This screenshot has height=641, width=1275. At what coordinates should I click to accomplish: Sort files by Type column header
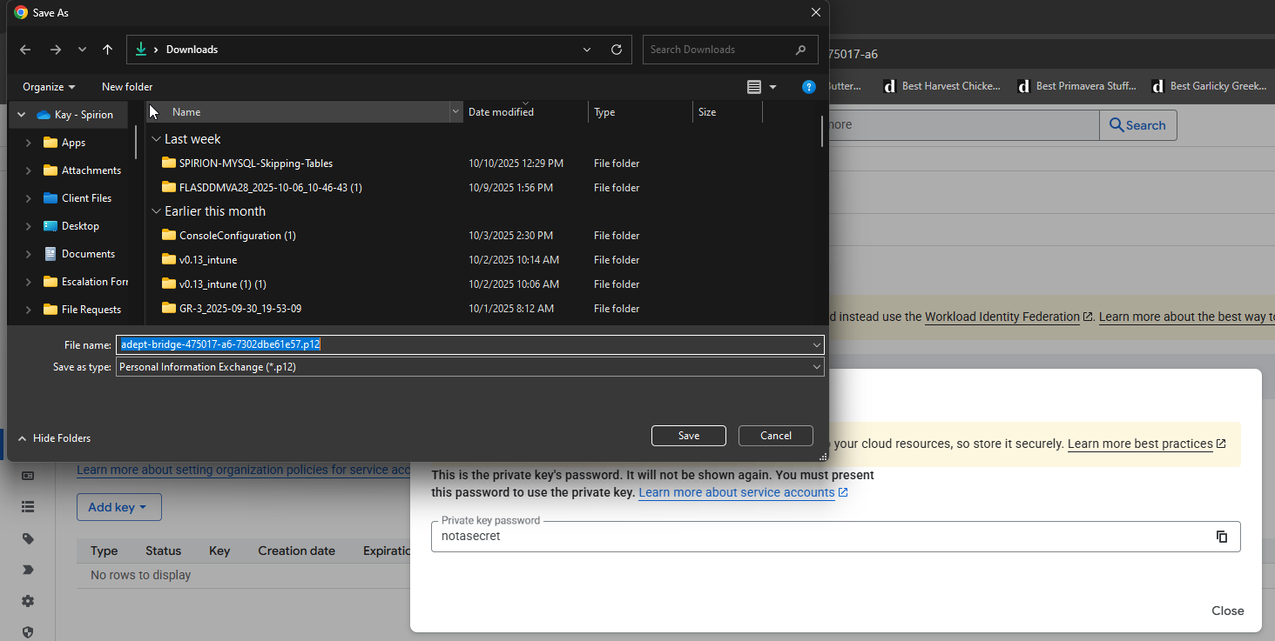coord(604,112)
